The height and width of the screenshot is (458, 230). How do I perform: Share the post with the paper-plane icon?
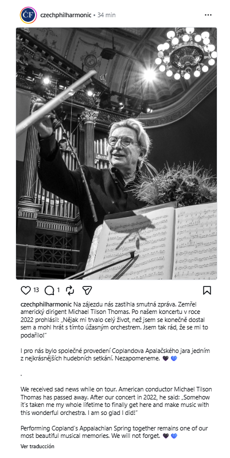pos(87,290)
